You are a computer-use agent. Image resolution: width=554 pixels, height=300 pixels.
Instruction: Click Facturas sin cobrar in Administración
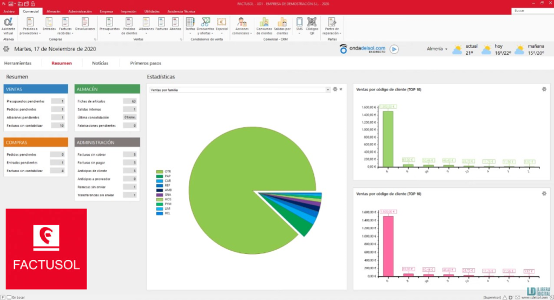coord(91,154)
